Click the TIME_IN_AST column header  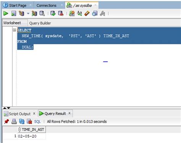(32, 130)
